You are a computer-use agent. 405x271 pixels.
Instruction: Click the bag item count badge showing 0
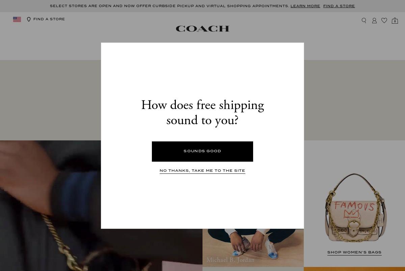coord(395,22)
